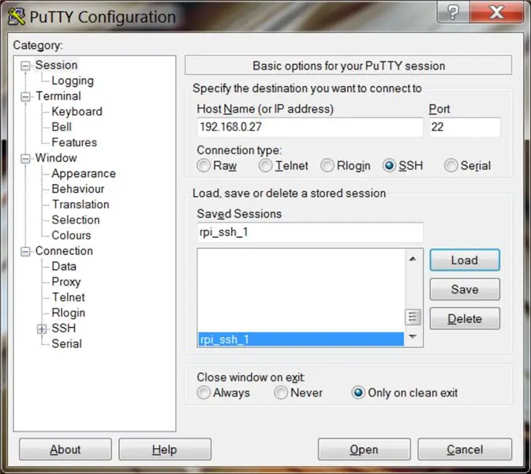The image size is (531, 474).
Task: Select the Window category
Action: click(56, 158)
